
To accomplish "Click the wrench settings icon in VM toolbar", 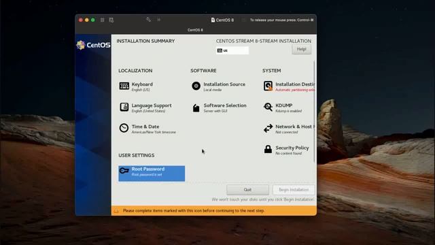I will click(x=148, y=20).
